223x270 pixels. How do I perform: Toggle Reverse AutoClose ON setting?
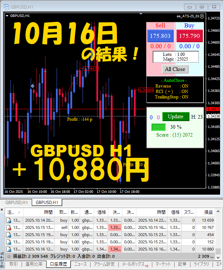click(x=172, y=86)
